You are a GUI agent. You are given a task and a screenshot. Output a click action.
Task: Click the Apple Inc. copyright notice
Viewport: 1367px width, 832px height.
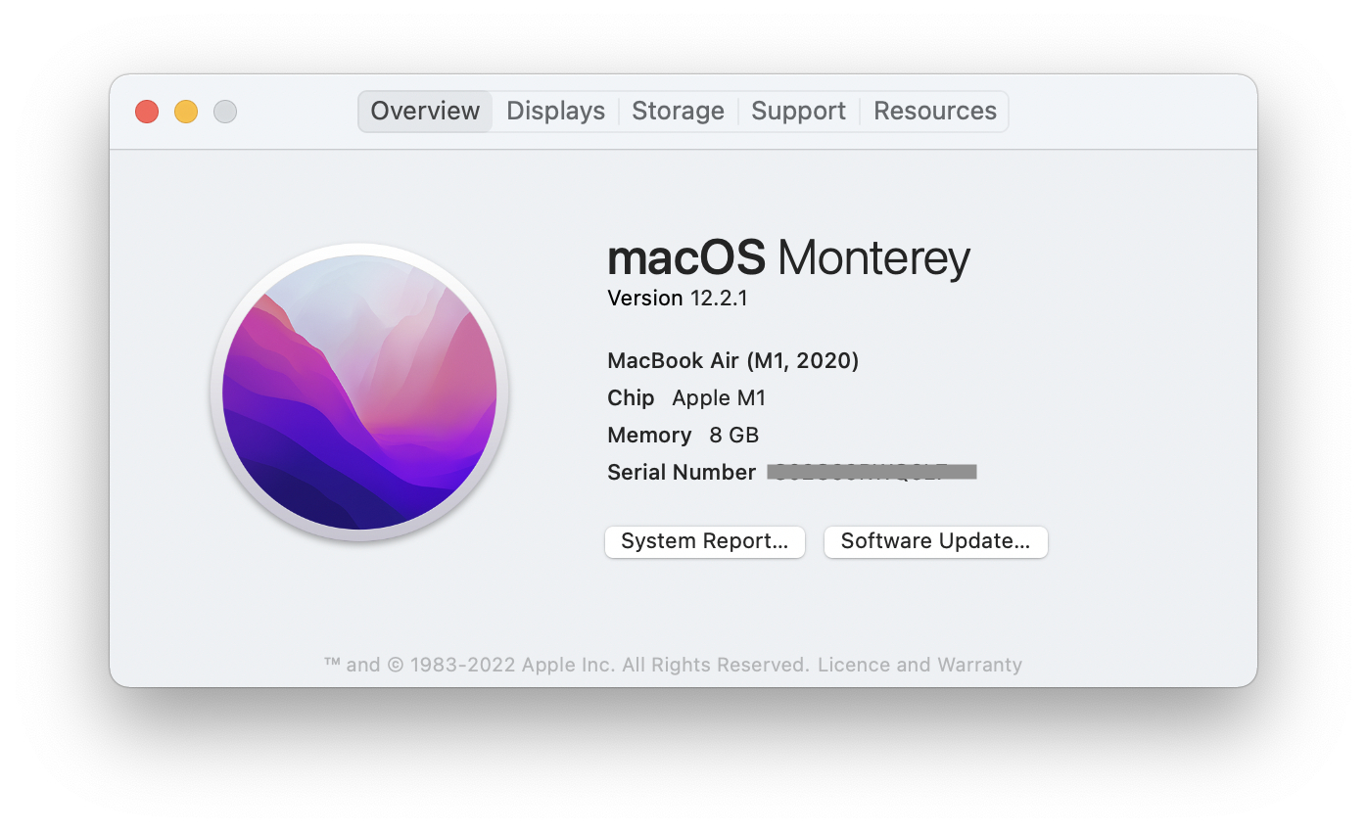pyautogui.click(x=566, y=665)
